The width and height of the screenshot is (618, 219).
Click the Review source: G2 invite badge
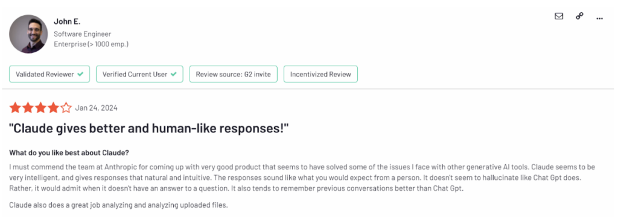(234, 74)
